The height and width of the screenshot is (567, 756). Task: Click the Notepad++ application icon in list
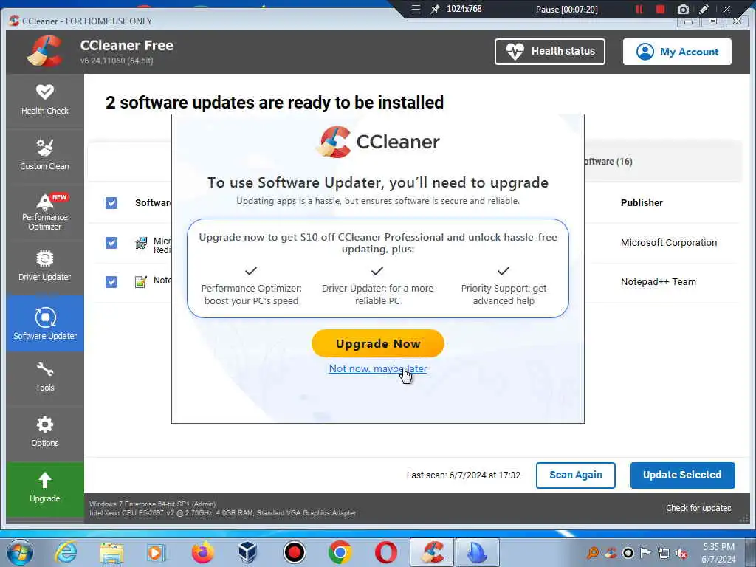click(141, 281)
